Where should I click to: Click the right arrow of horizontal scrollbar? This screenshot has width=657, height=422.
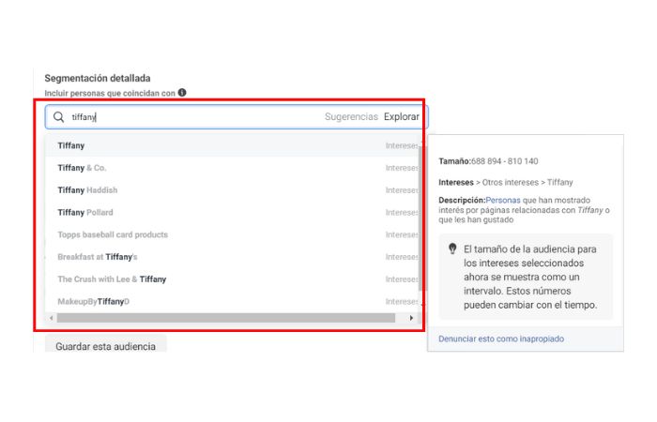(411, 318)
